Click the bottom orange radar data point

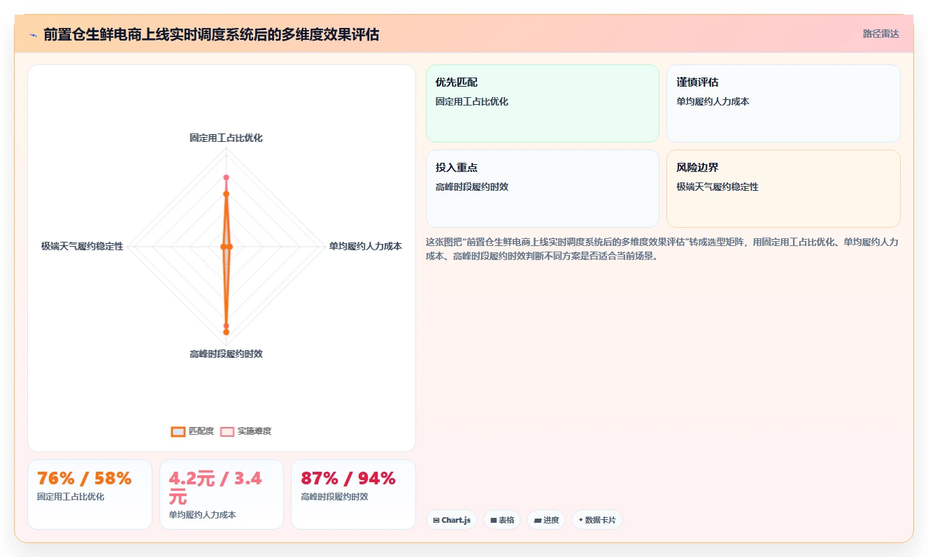(226, 332)
